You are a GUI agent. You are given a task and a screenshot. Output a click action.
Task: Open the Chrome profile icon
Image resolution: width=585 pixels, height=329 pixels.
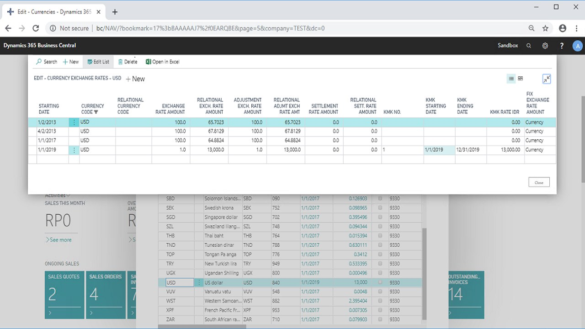[563, 28]
